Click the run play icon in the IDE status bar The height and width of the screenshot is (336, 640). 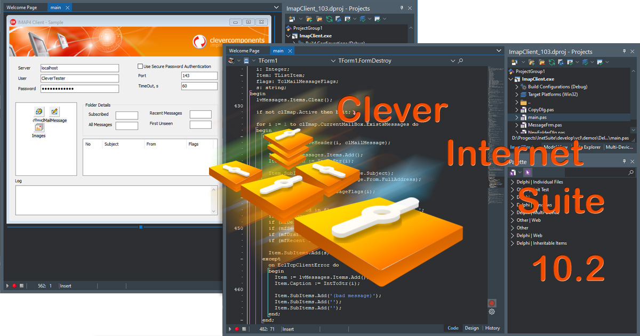(230, 329)
